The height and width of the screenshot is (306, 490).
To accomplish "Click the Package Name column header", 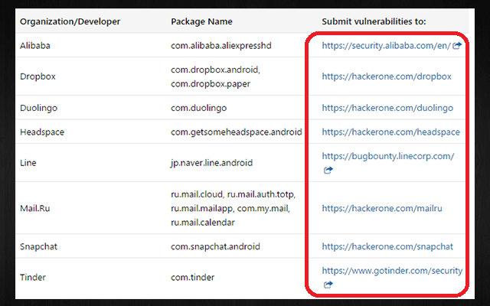I will [x=202, y=21].
